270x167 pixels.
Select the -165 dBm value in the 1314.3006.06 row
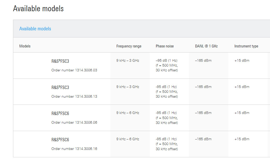pos(203,113)
